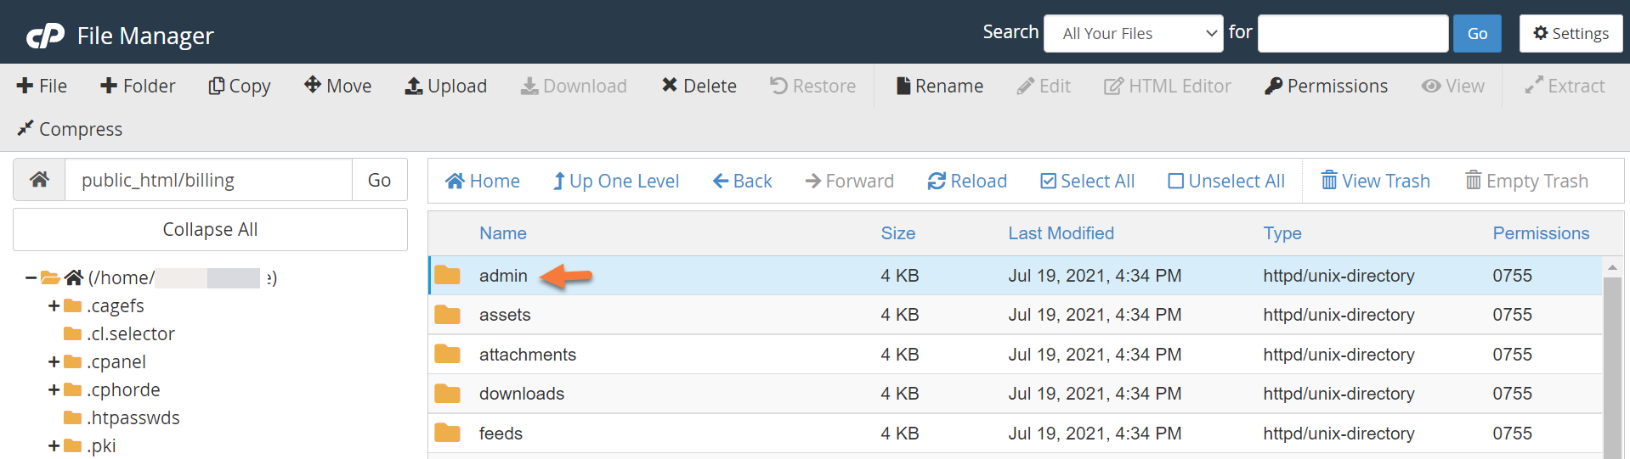This screenshot has width=1630, height=459.
Task: Expand the .cagefs tree folder
Action: pos(54,305)
